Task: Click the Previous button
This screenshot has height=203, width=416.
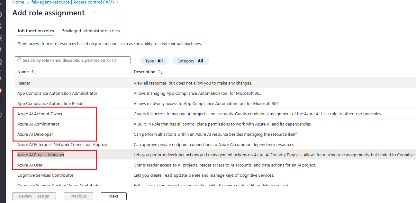Action: 78,196
